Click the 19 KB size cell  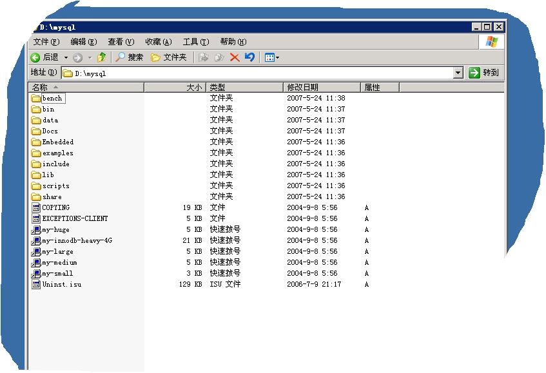coord(192,207)
